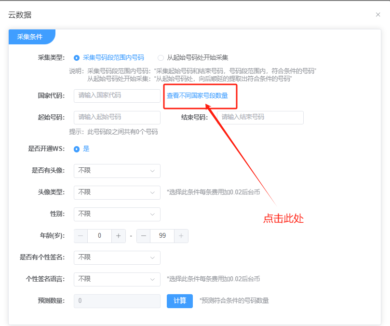Screen dimensions: 390x326
Task: Decrease minimum age with minus button
Action: point(81,236)
